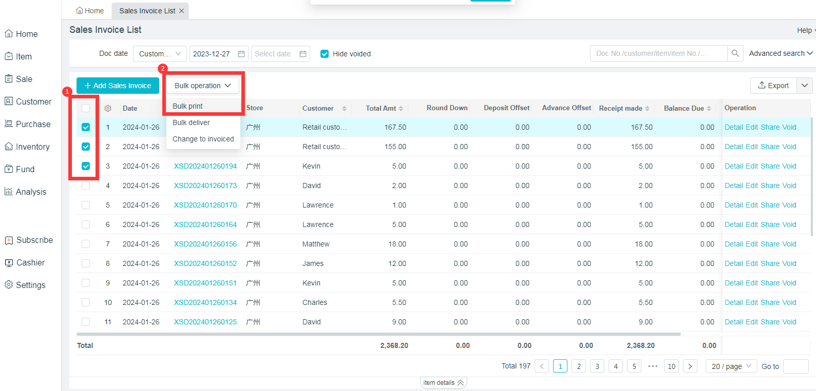Choose Bulk deliver from menu
The height and width of the screenshot is (391, 816).
click(x=191, y=122)
